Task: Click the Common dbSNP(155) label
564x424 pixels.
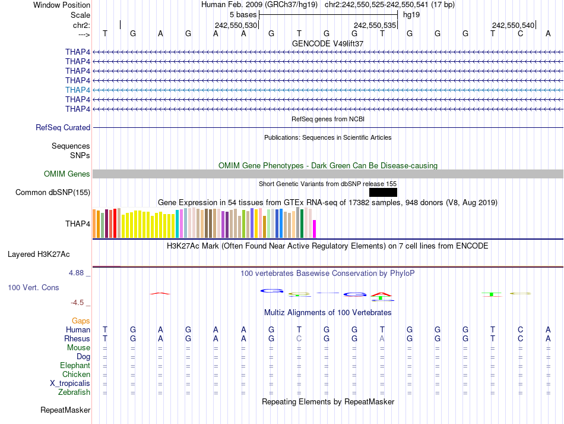Action: [x=53, y=192]
